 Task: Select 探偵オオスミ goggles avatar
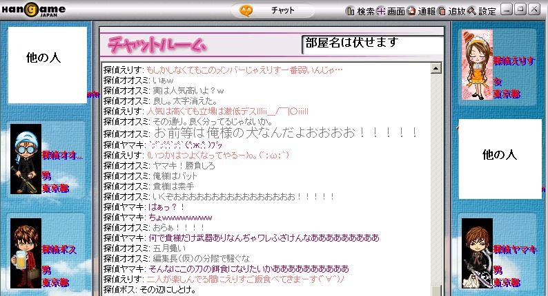tap(26, 158)
